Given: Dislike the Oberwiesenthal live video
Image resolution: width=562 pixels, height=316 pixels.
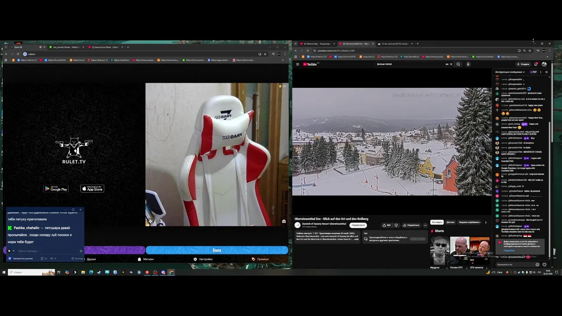Looking at the screenshot, I should click(x=396, y=225).
